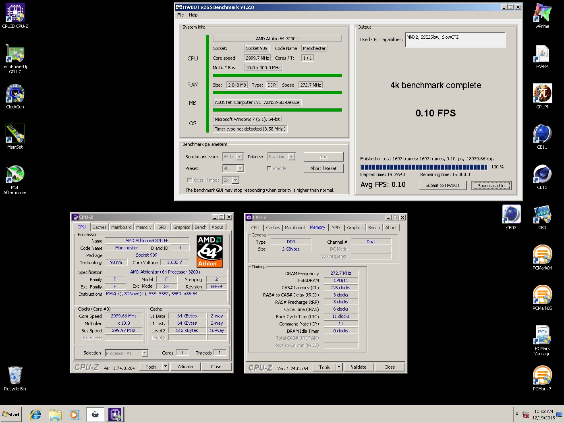Show hidden tray icons arrow

click(517, 414)
